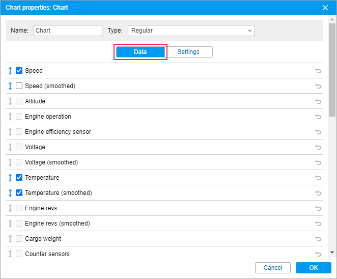
Task: Click the scrollbar down arrow
Action: click(x=332, y=253)
